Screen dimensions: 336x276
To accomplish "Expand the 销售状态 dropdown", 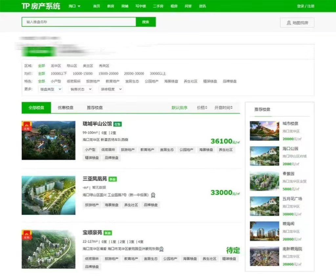I will click(x=81, y=89).
